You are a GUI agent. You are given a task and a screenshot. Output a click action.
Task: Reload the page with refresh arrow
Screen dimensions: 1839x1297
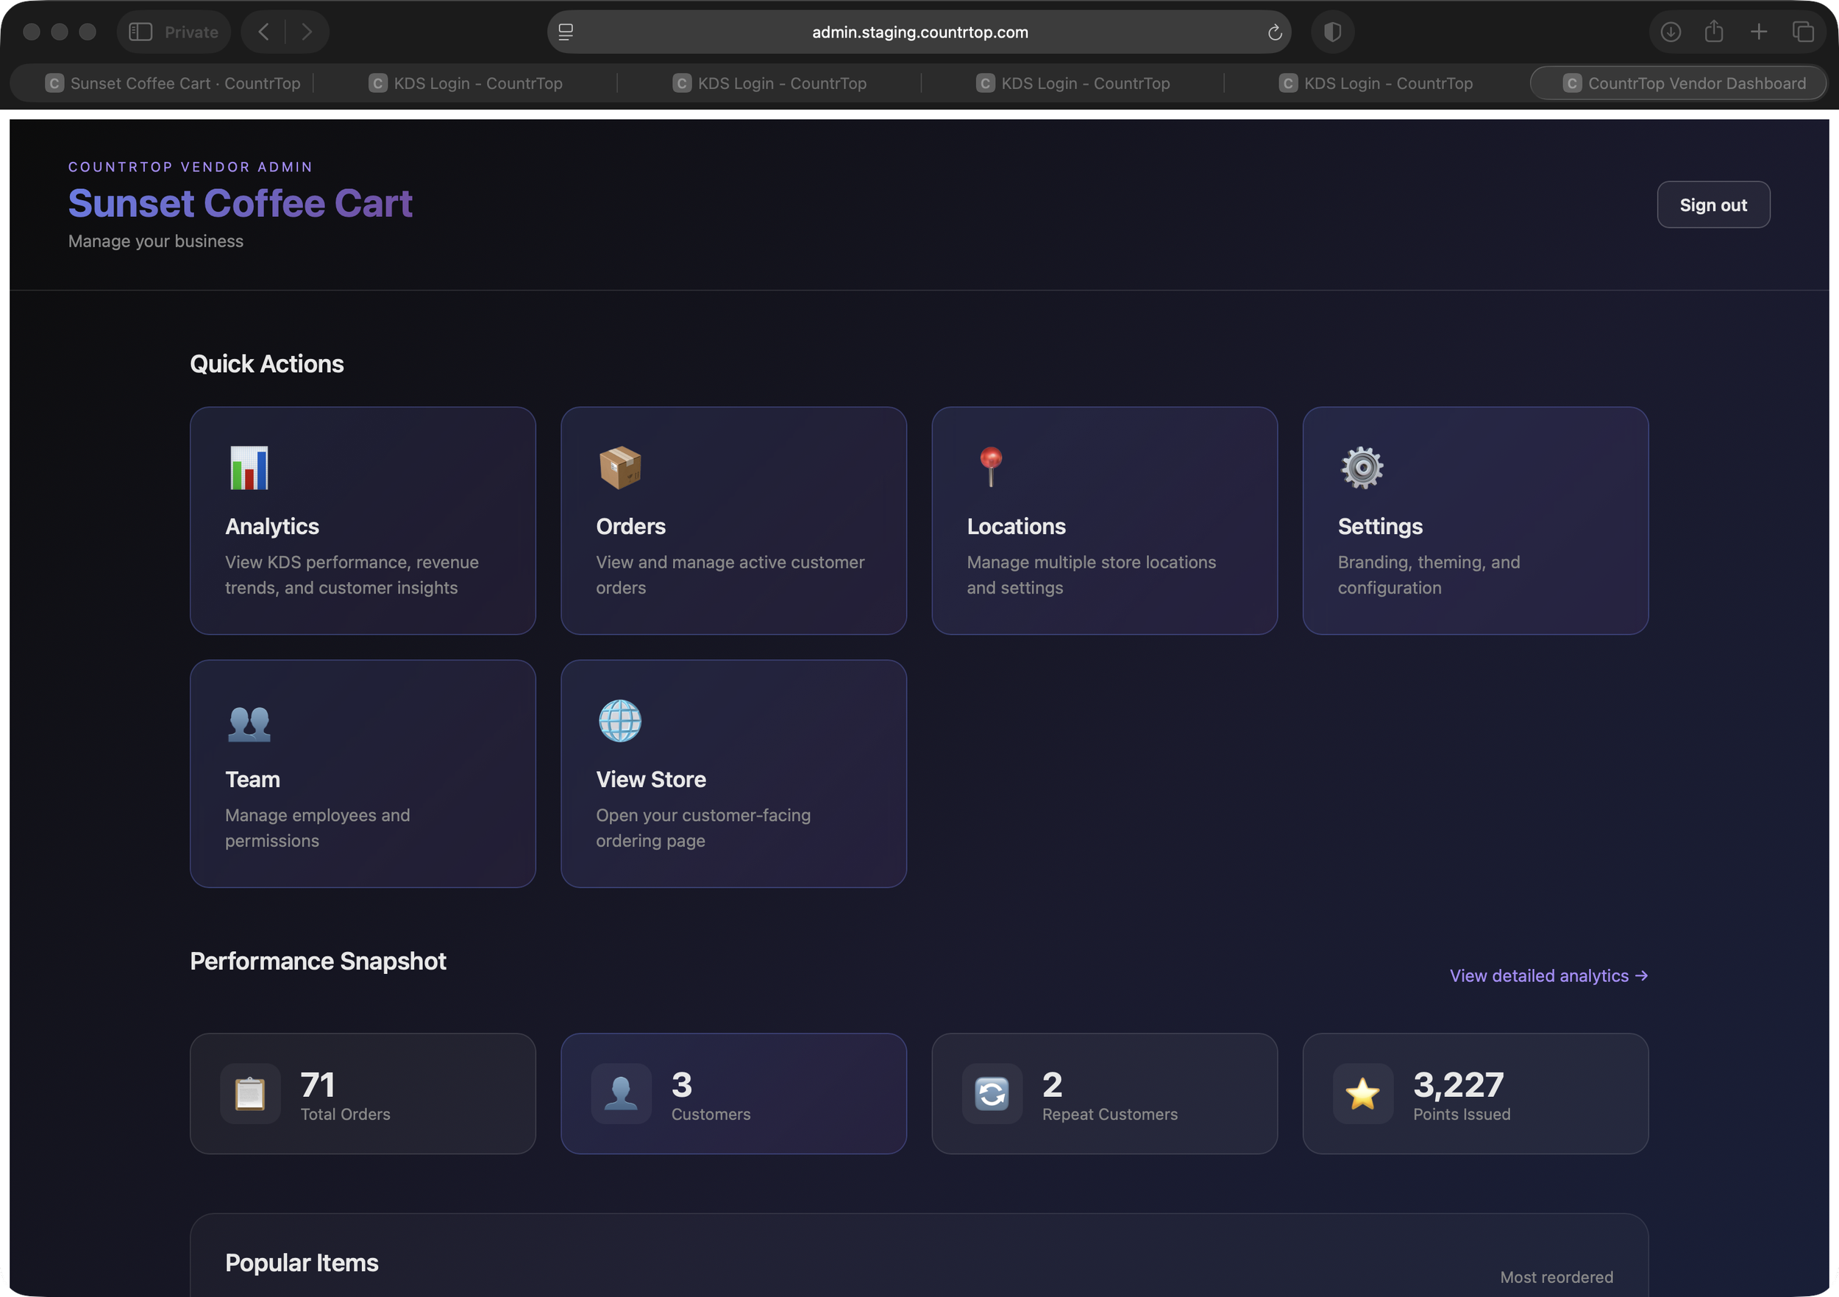coord(1274,32)
